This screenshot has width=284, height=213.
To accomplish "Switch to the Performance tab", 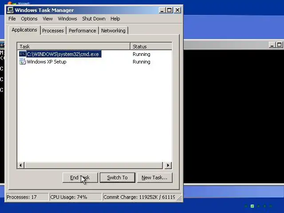I will tap(83, 31).
